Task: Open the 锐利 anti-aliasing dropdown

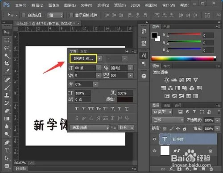Action: [126, 128]
